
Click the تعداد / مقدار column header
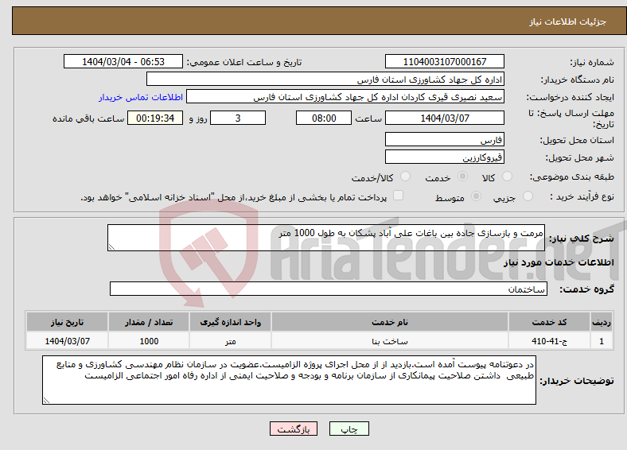(x=149, y=322)
